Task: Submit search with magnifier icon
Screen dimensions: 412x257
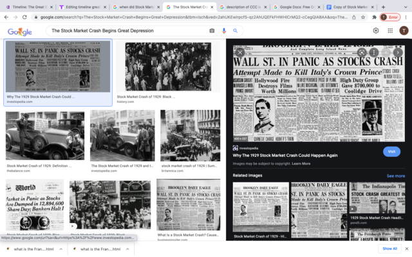Action: 236,31
